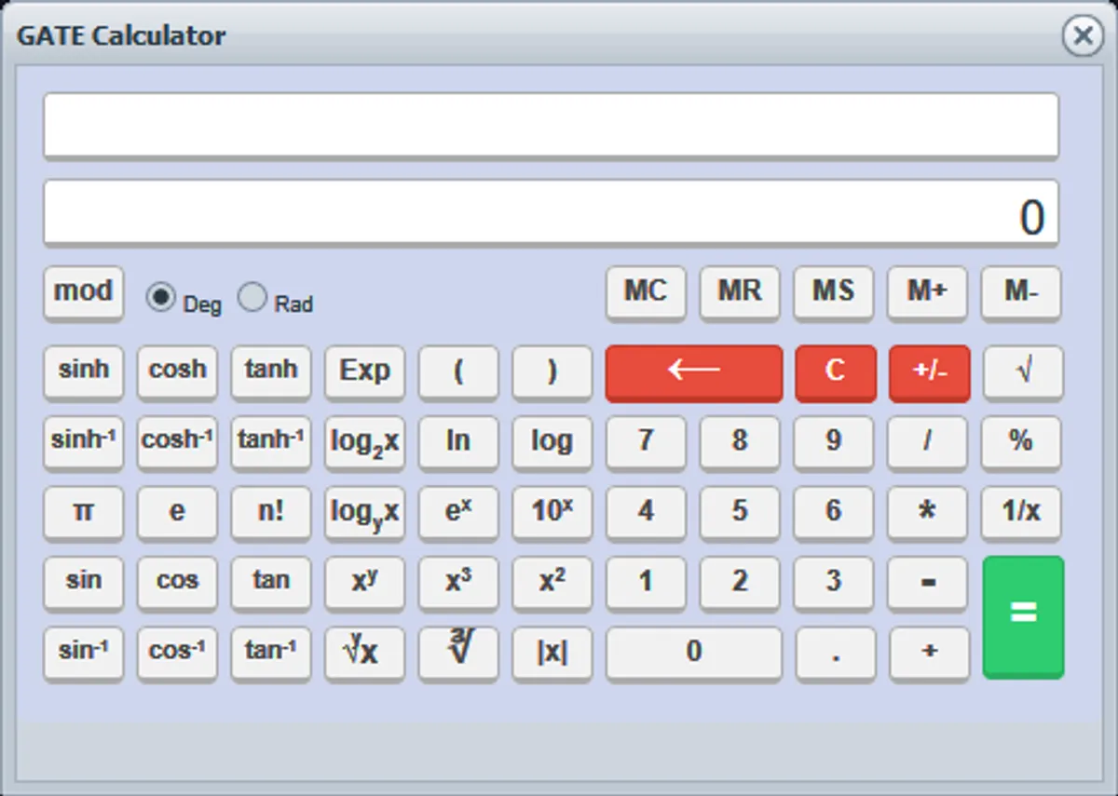Click the digit 8 button
This screenshot has width=1118, height=796.
pyautogui.click(x=740, y=442)
